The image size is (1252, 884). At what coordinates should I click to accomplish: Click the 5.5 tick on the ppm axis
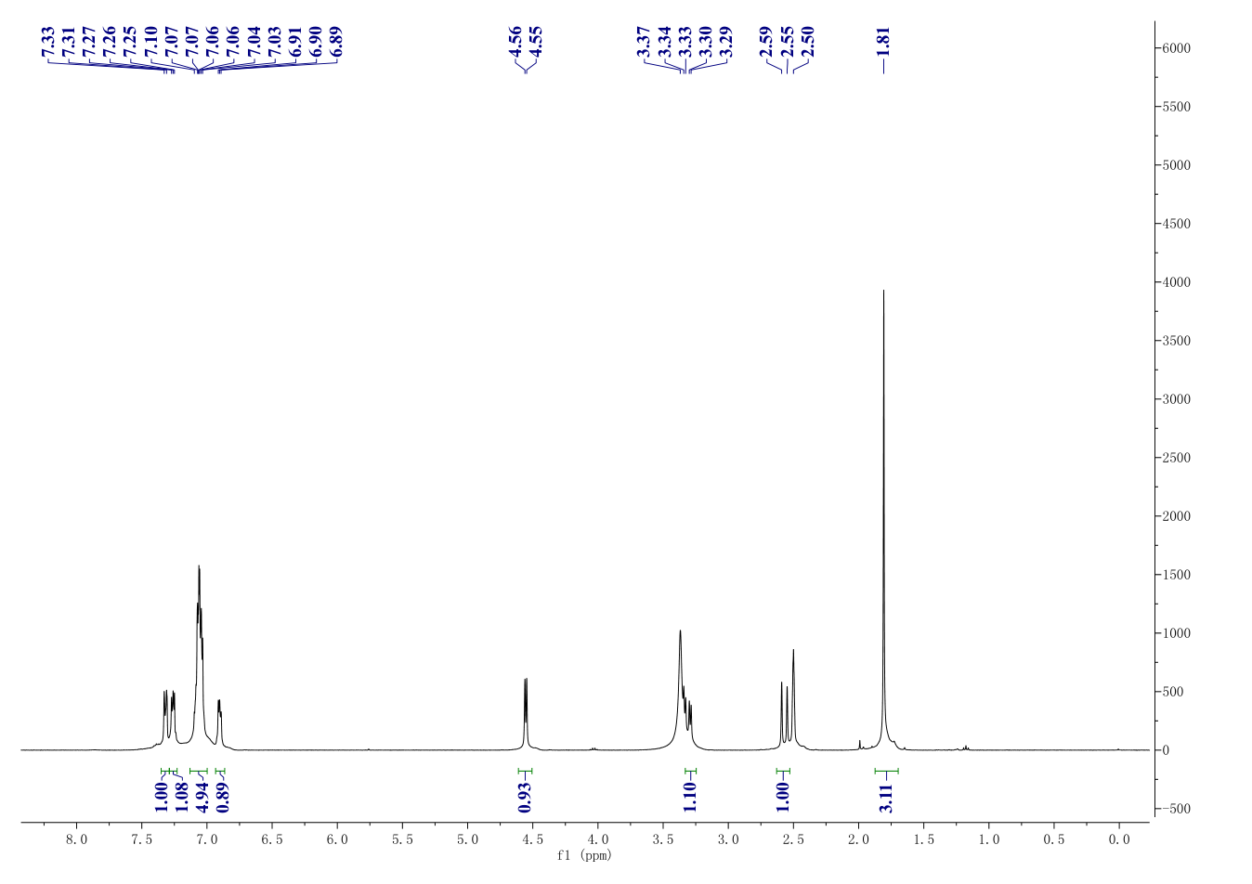[402, 839]
